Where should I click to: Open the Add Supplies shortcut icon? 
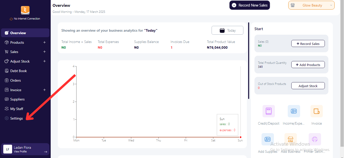268,139
